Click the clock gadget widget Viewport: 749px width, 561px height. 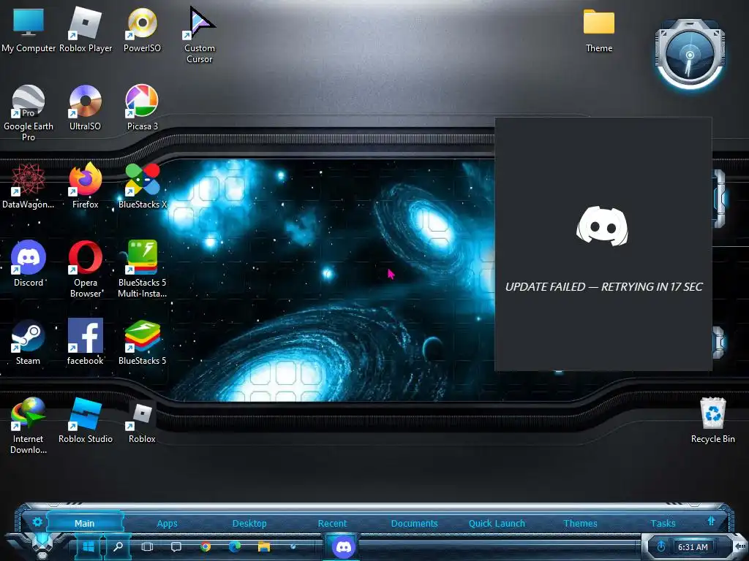click(690, 54)
